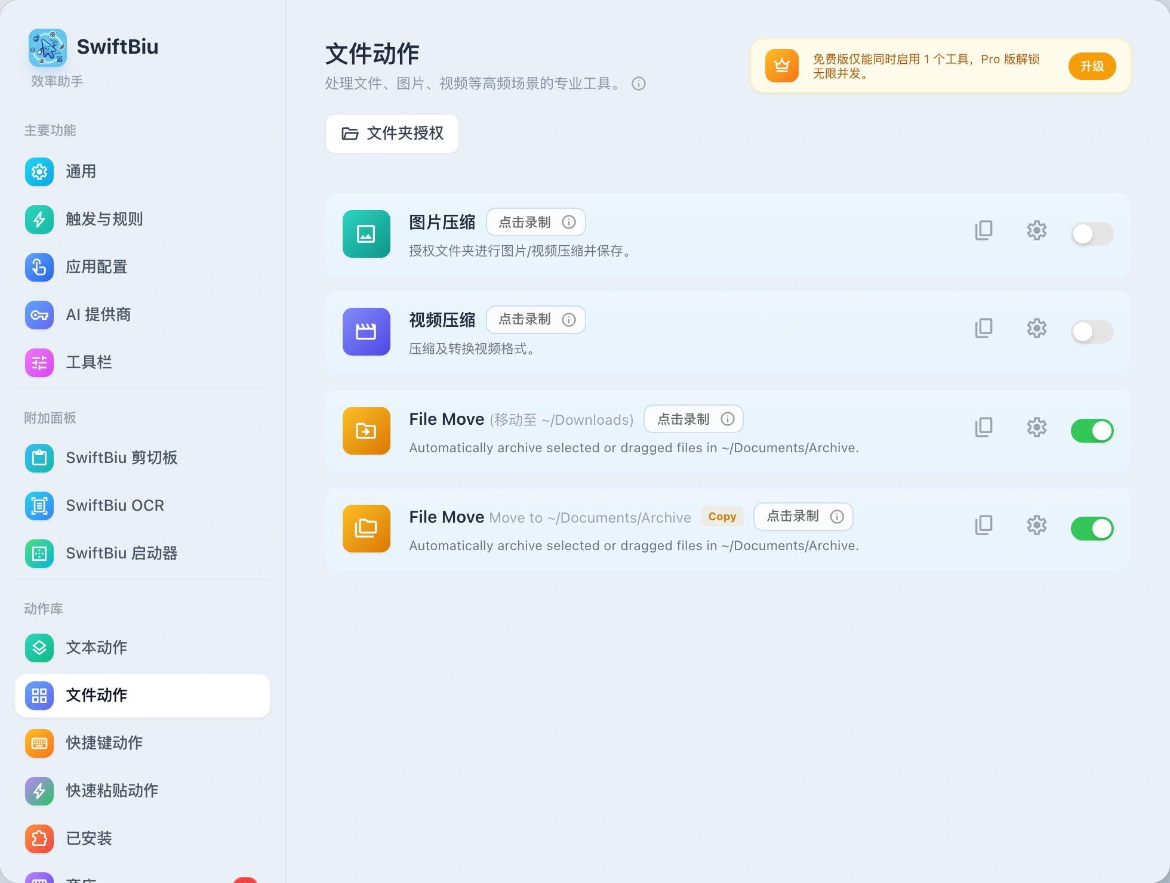1170x883 pixels.
Task: Click File Move Copy orange stacked-folder icon
Action: 367,529
